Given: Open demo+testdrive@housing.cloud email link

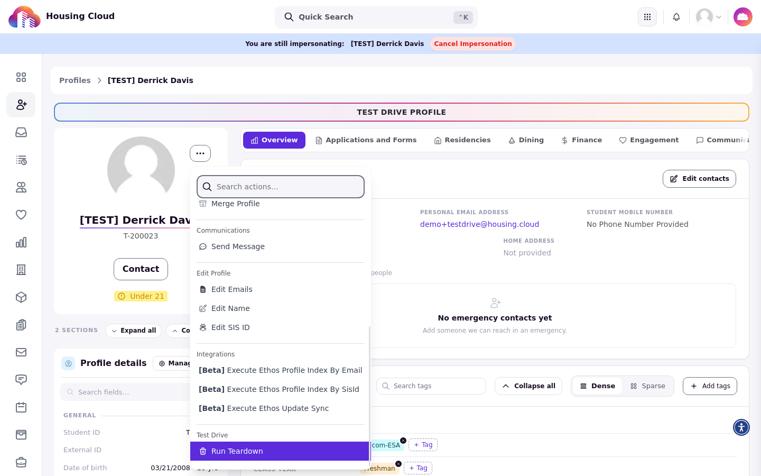Looking at the screenshot, I should tap(479, 224).
